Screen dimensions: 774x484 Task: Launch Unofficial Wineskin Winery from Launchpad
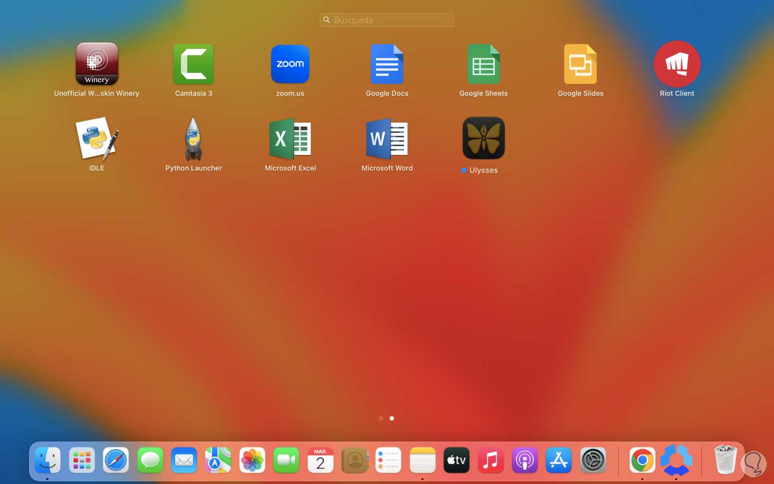click(97, 65)
